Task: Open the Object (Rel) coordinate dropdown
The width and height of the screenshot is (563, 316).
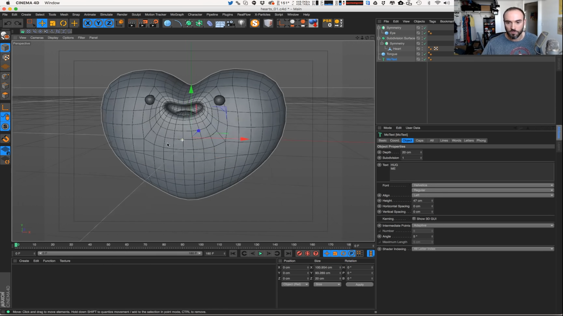Action: click(295, 284)
